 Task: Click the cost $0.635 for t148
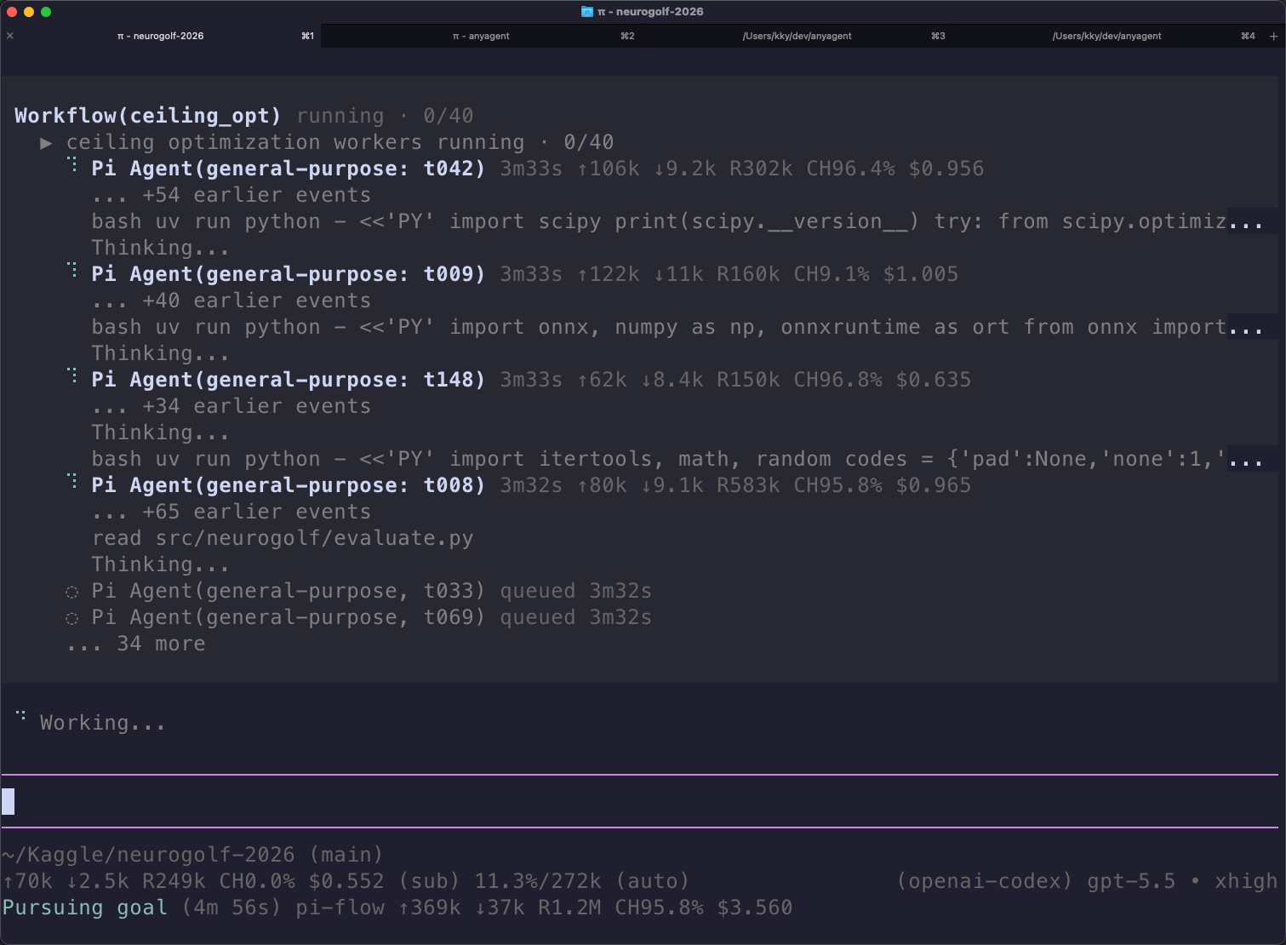pos(934,380)
